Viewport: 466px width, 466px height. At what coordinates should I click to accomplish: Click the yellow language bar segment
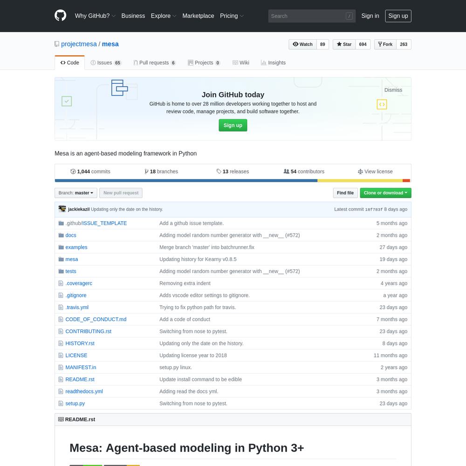click(x=360, y=181)
